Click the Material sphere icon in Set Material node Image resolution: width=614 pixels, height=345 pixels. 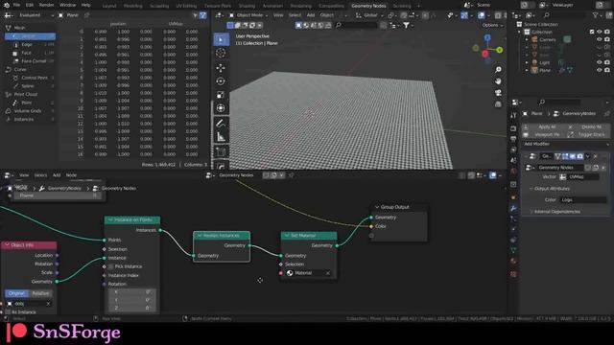290,273
